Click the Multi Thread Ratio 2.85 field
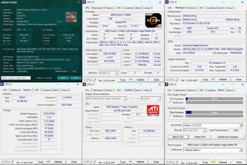The image size is (247, 165). [236, 130]
